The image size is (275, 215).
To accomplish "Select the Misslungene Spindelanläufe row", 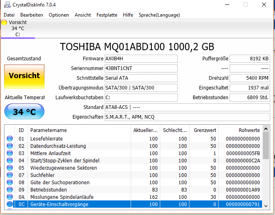I will pyautogui.click(x=133, y=197).
